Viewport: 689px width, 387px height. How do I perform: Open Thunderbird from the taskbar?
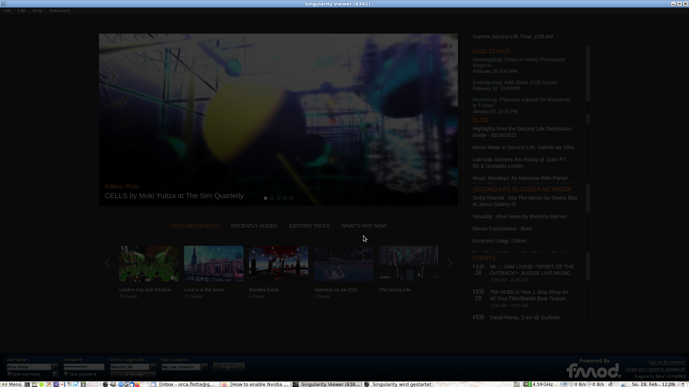132,384
